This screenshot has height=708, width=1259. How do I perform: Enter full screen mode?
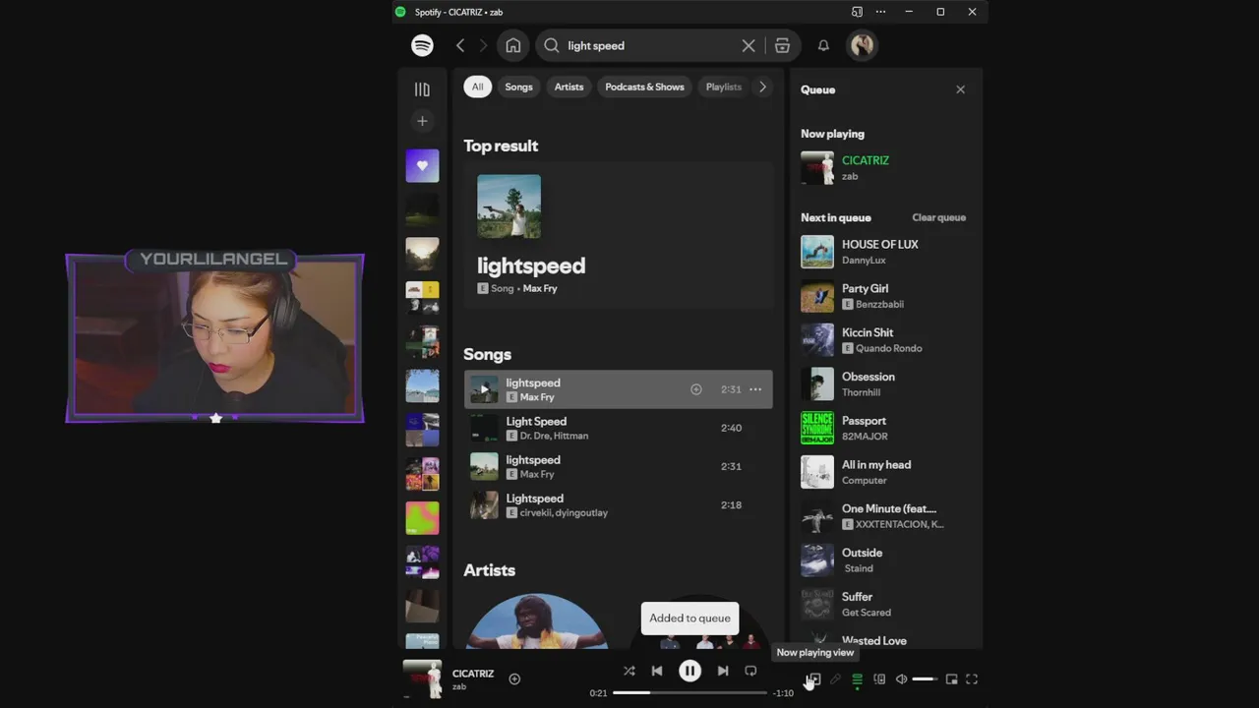pyautogui.click(x=972, y=679)
